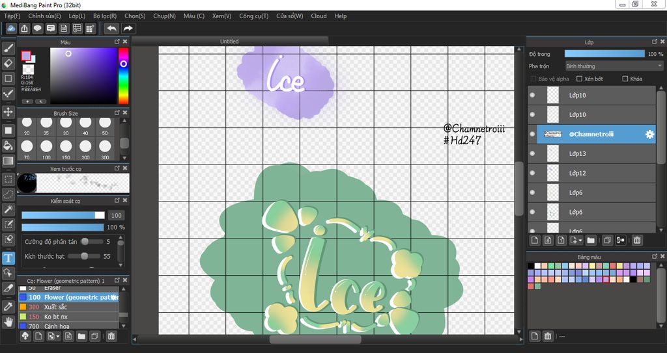Select the Move tool with four arrows
This screenshot has width=667, height=353.
tap(8, 112)
